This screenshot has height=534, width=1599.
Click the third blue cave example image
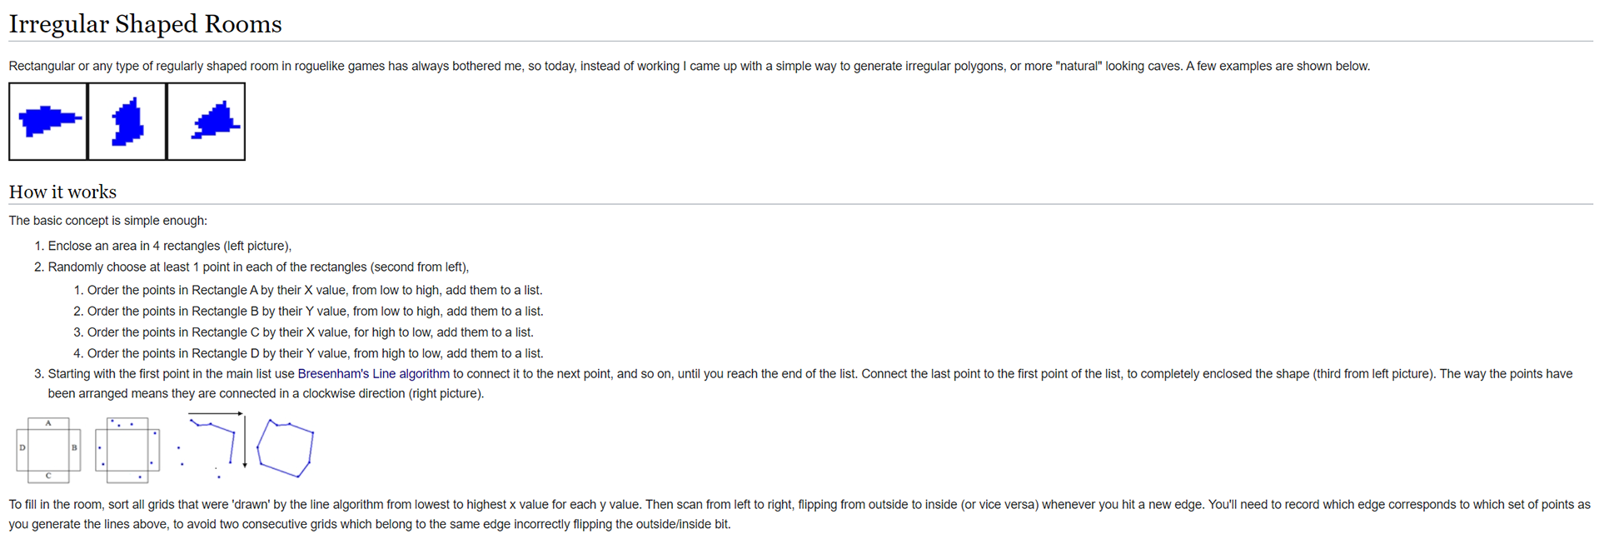click(207, 122)
